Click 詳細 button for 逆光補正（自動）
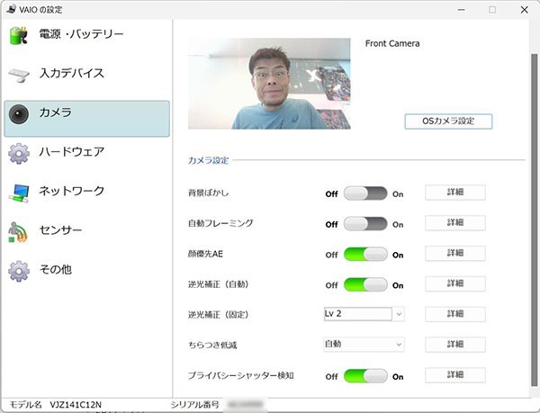 454,283
